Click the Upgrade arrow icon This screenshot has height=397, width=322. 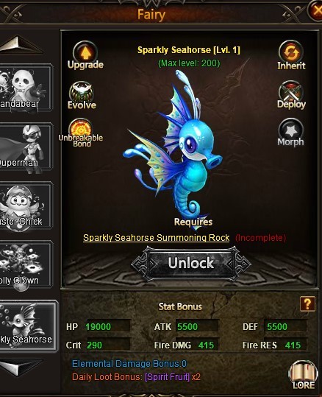pyautogui.click(x=85, y=53)
